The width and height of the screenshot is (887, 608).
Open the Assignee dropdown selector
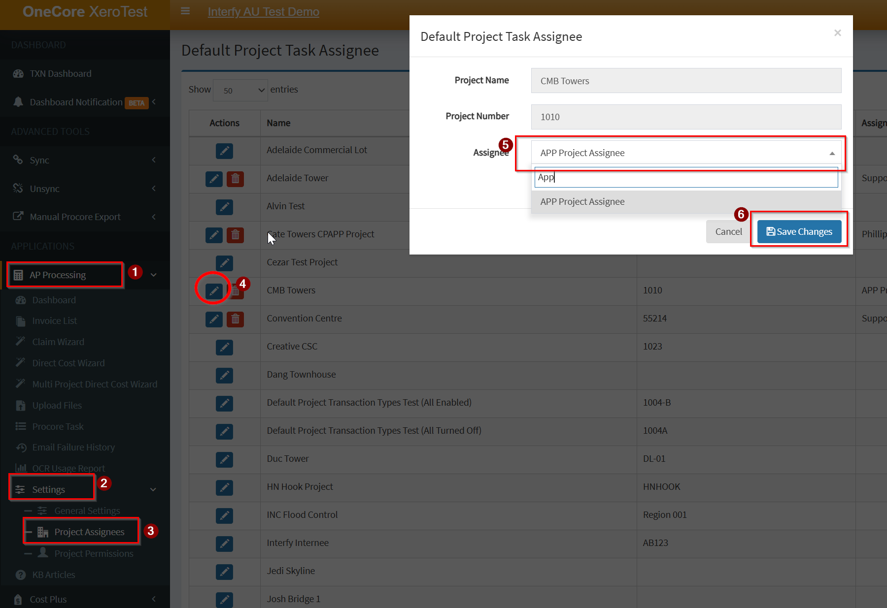(685, 153)
